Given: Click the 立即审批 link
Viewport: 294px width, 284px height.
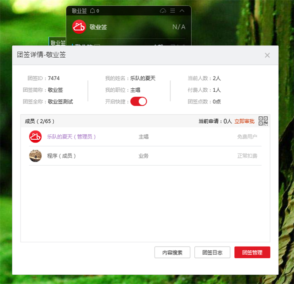Looking at the screenshot, I should (x=244, y=121).
